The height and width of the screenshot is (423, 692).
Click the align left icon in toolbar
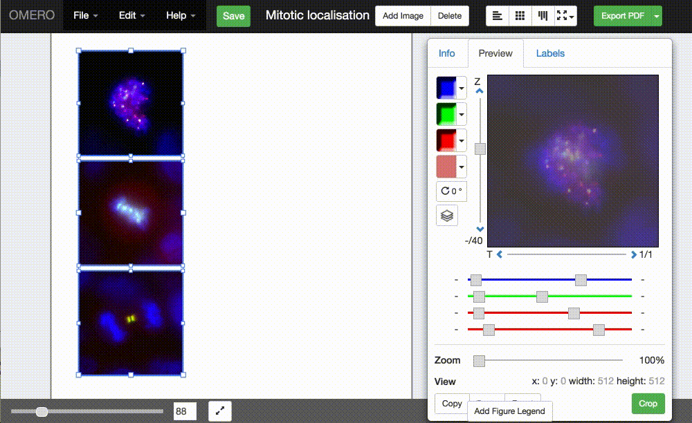pos(498,16)
